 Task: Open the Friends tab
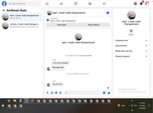61,4
